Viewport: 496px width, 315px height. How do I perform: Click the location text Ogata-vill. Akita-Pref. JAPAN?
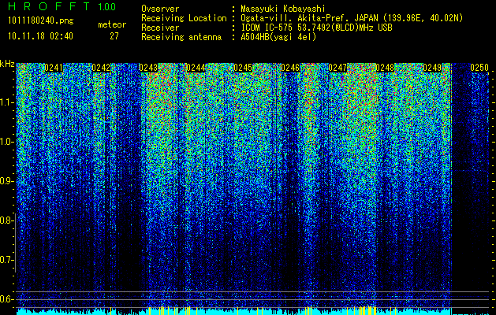click(309, 18)
